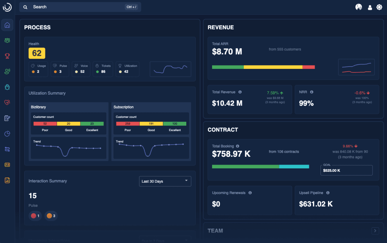387x243 pixels.
Task: Click the $8.70 M Total ARR value
Action: pyautogui.click(x=227, y=52)
